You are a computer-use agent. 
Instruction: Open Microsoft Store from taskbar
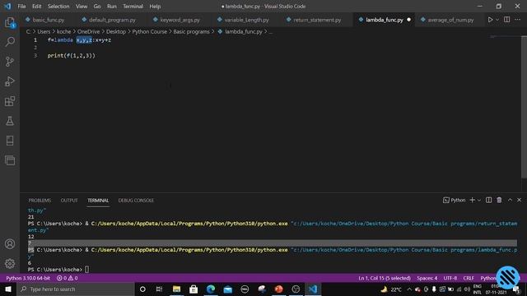pyautogui.click(x=194, y=289)
